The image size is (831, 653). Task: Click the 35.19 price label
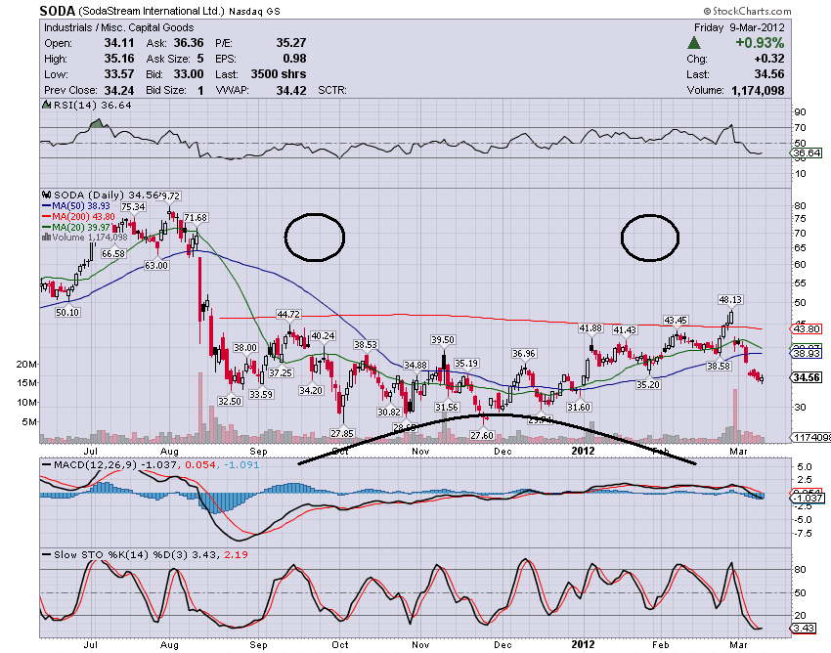coord(466,363)
